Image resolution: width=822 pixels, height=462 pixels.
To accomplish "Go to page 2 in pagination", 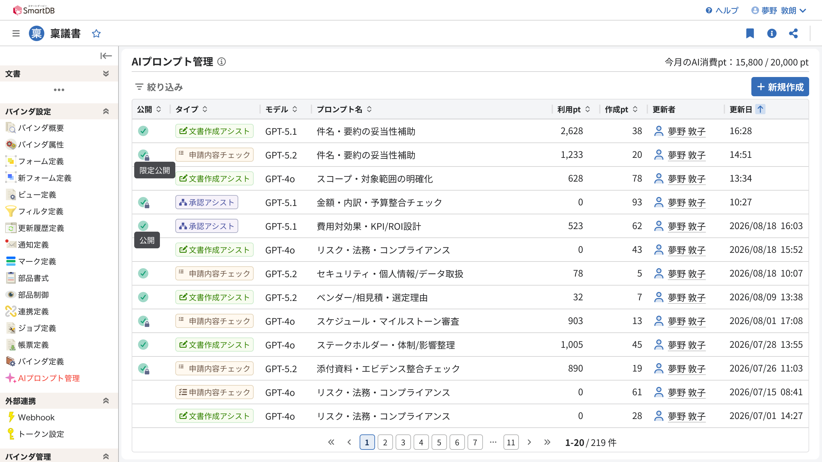I will 385,442.
